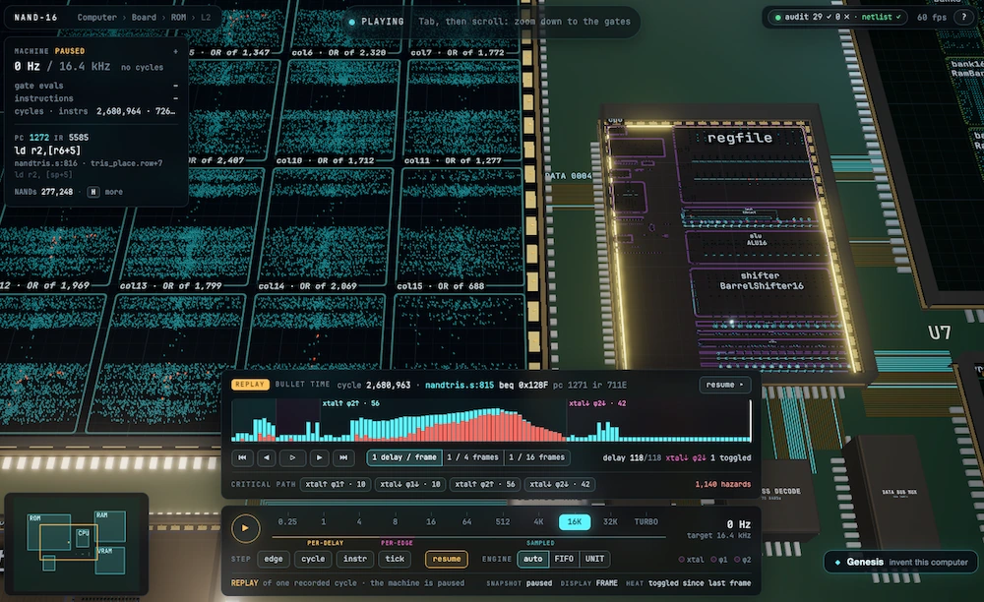
Task: Click the 1,140 hazards text
Action: pos(722,484)
